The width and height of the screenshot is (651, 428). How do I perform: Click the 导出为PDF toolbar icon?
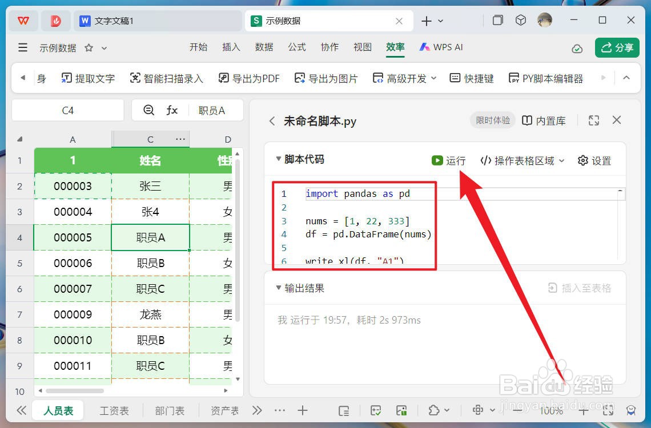point(248,78)
